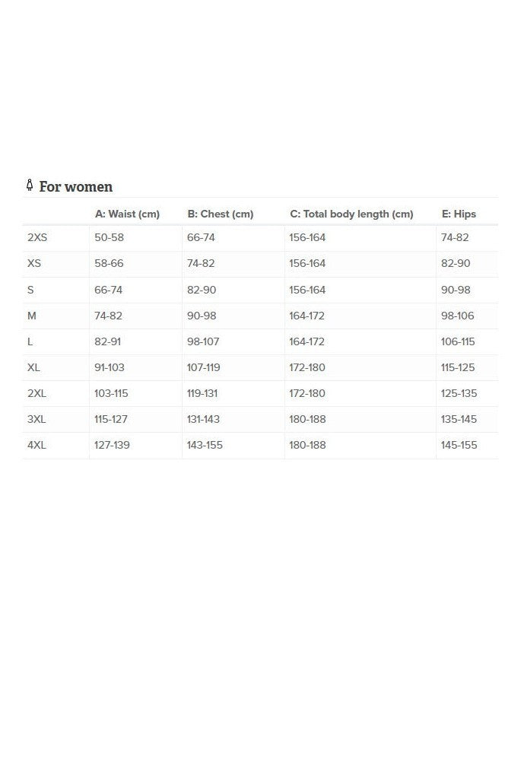Click the woman icon beside For women
The width and height of the screenshot is (521, 781).
click(x=30, y=186)
